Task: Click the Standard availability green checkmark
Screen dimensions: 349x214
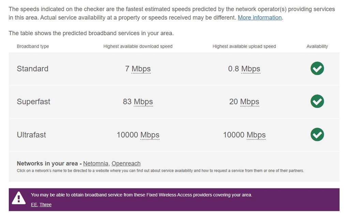Action: [317, 68]
